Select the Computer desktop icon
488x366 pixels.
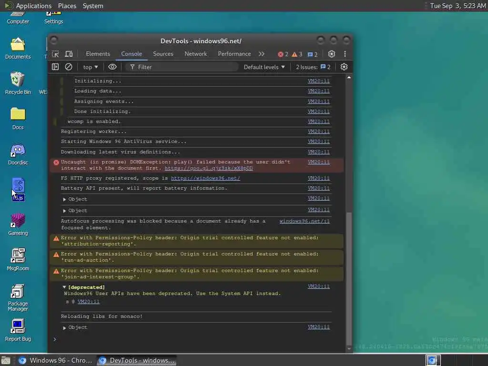point(18,19)
